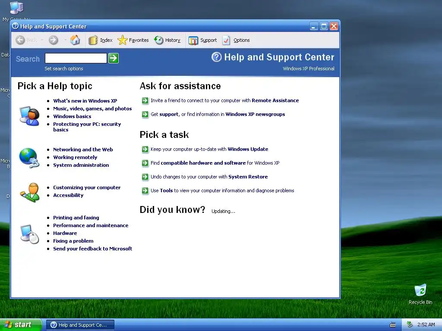This screenshot has height=331, width=442.
Task: Click green arrow beside Use Tools
Action: coord(145,190)
